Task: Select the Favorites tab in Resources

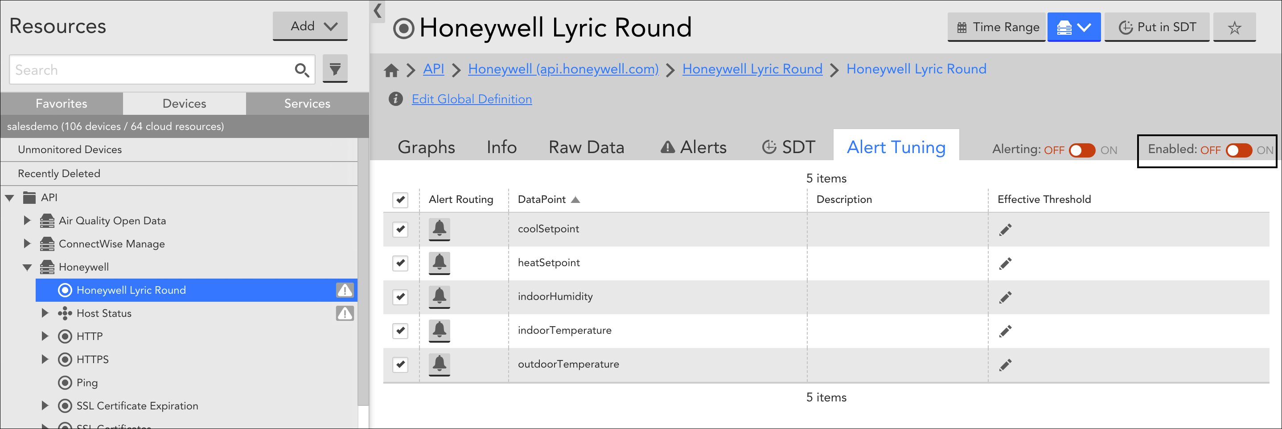Action: [62, 103]
